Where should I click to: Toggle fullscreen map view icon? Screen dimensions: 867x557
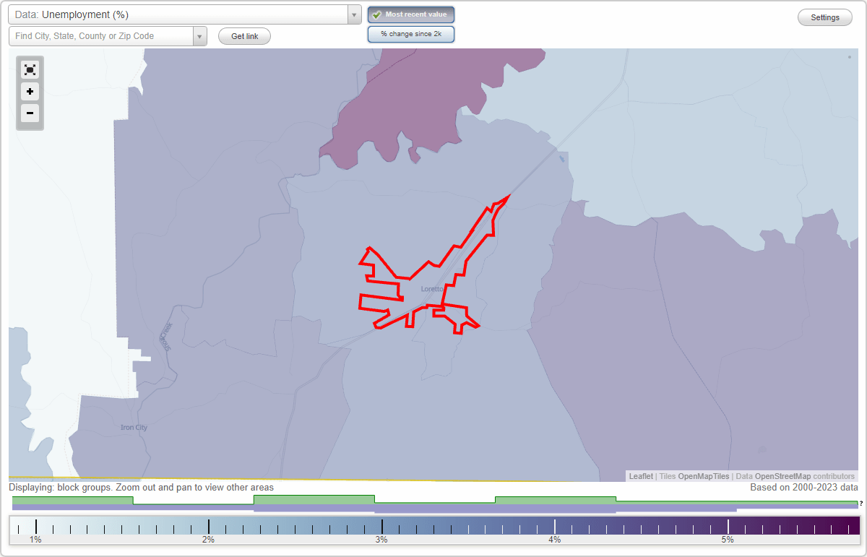[30, 70]
